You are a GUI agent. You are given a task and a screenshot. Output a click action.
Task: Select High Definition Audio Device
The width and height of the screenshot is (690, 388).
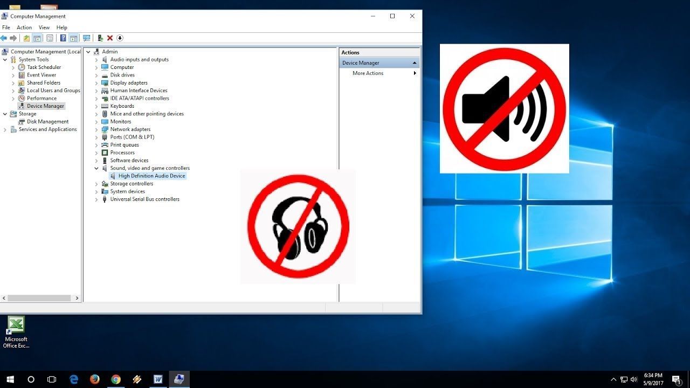(151, 176)
